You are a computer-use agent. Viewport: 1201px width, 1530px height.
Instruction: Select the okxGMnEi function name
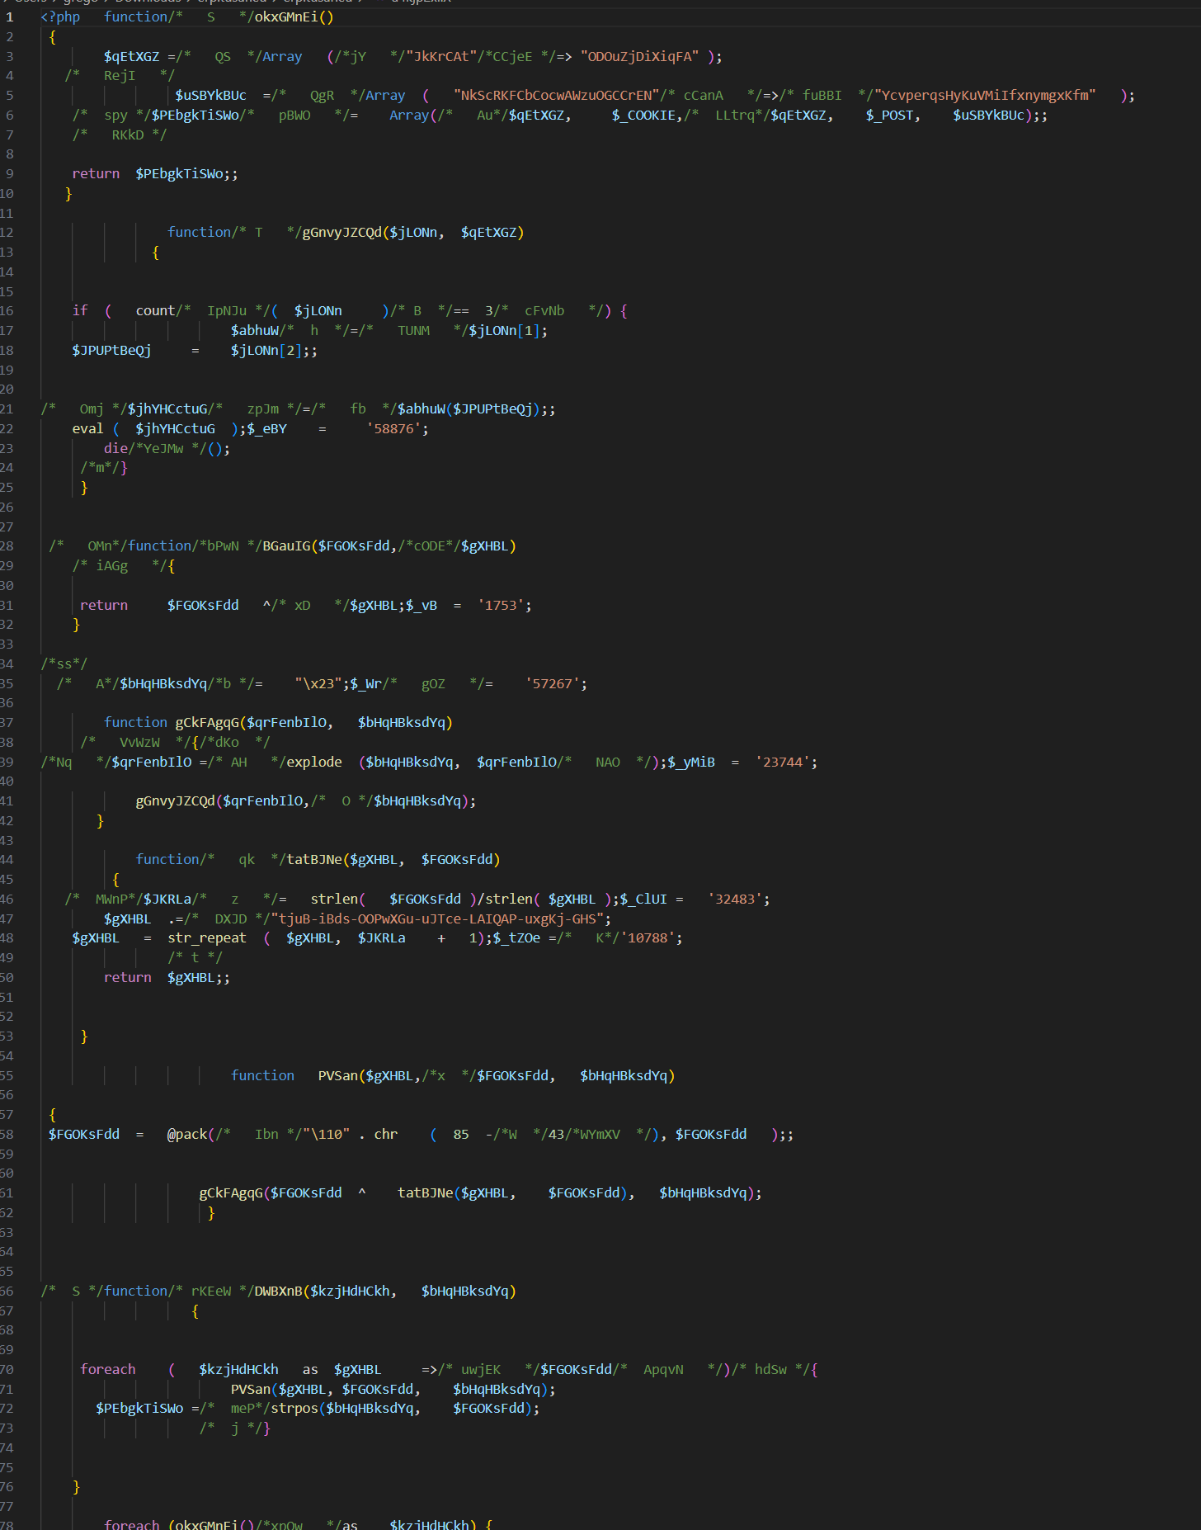pos(286,17)
